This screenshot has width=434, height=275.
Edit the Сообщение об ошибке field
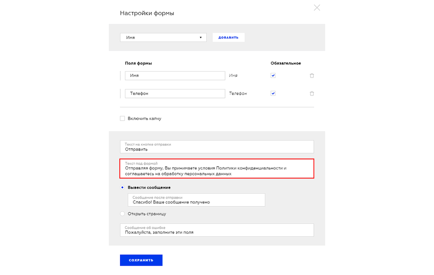click(217, 230)
